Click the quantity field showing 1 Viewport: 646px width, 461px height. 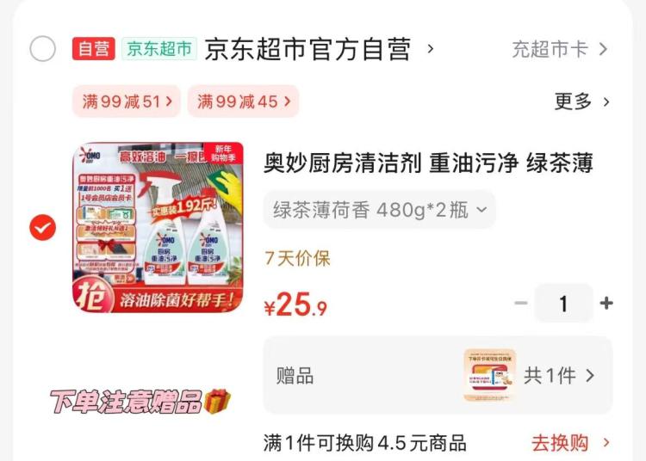pyautogui.click(x=563, y=304)
